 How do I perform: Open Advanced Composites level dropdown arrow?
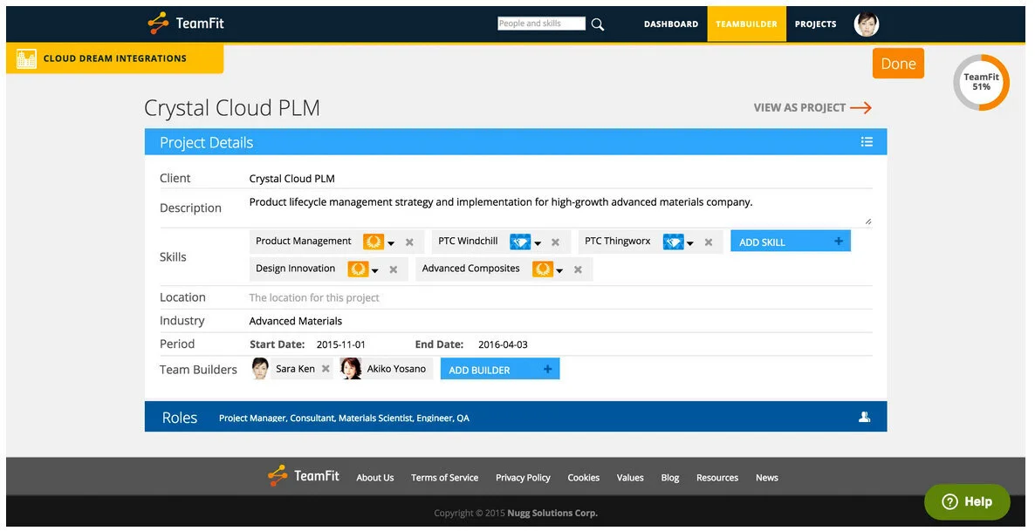pos(559,270)
